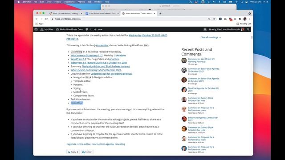This screenshot has width=285, height=160.
Task: Open the Apple menu
Action: (19, 2)
